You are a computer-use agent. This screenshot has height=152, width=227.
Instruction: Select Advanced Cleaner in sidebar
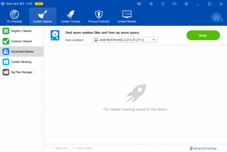tap(22, 52)
